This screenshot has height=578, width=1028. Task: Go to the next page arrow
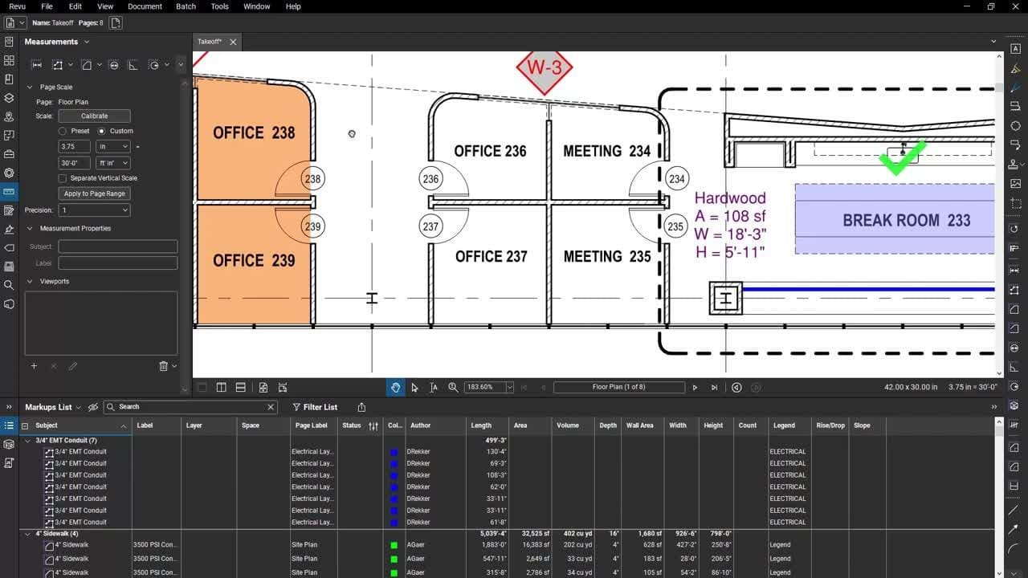point(695,387)
